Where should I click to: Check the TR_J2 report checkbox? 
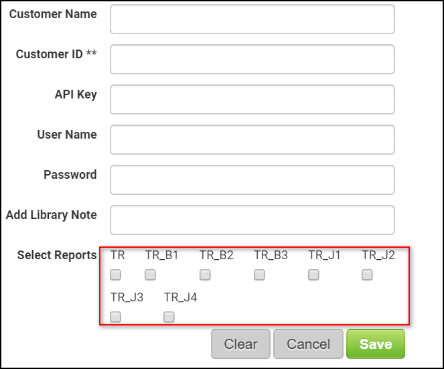coord(367,275)
